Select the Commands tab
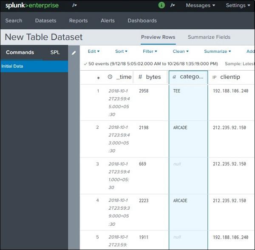 click(x=20, y=52)
